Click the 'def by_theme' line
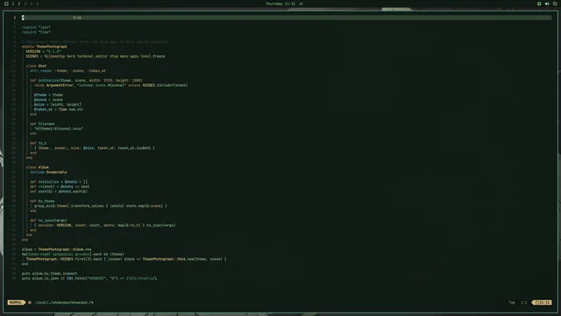561x316 pixels. [42, 201]
